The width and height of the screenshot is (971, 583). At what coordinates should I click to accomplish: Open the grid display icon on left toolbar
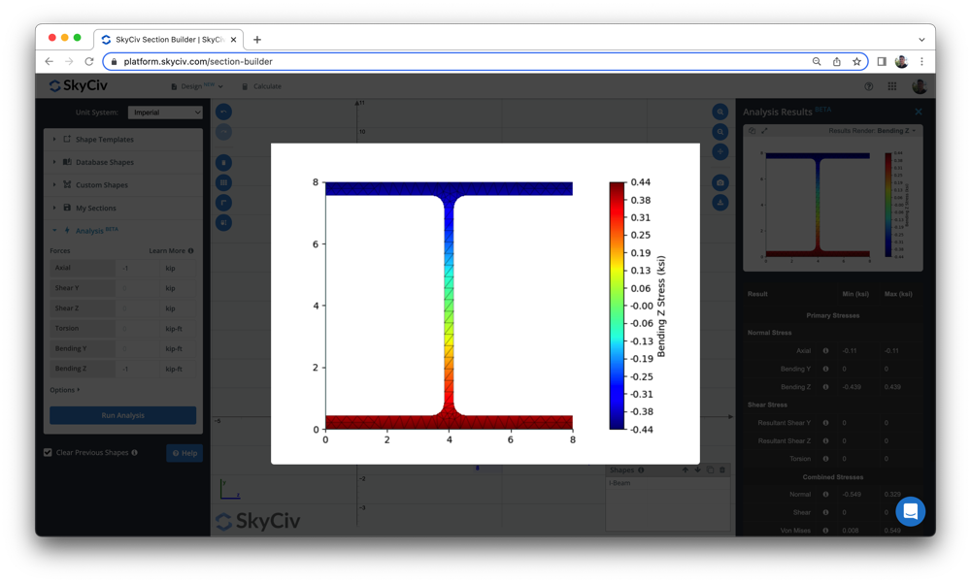pos(223,182)
